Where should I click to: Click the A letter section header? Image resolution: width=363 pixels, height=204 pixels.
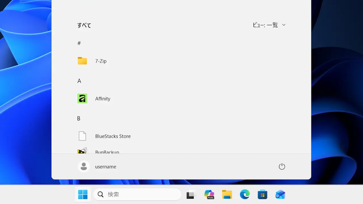pyautogui.click(x=79, y=81)
